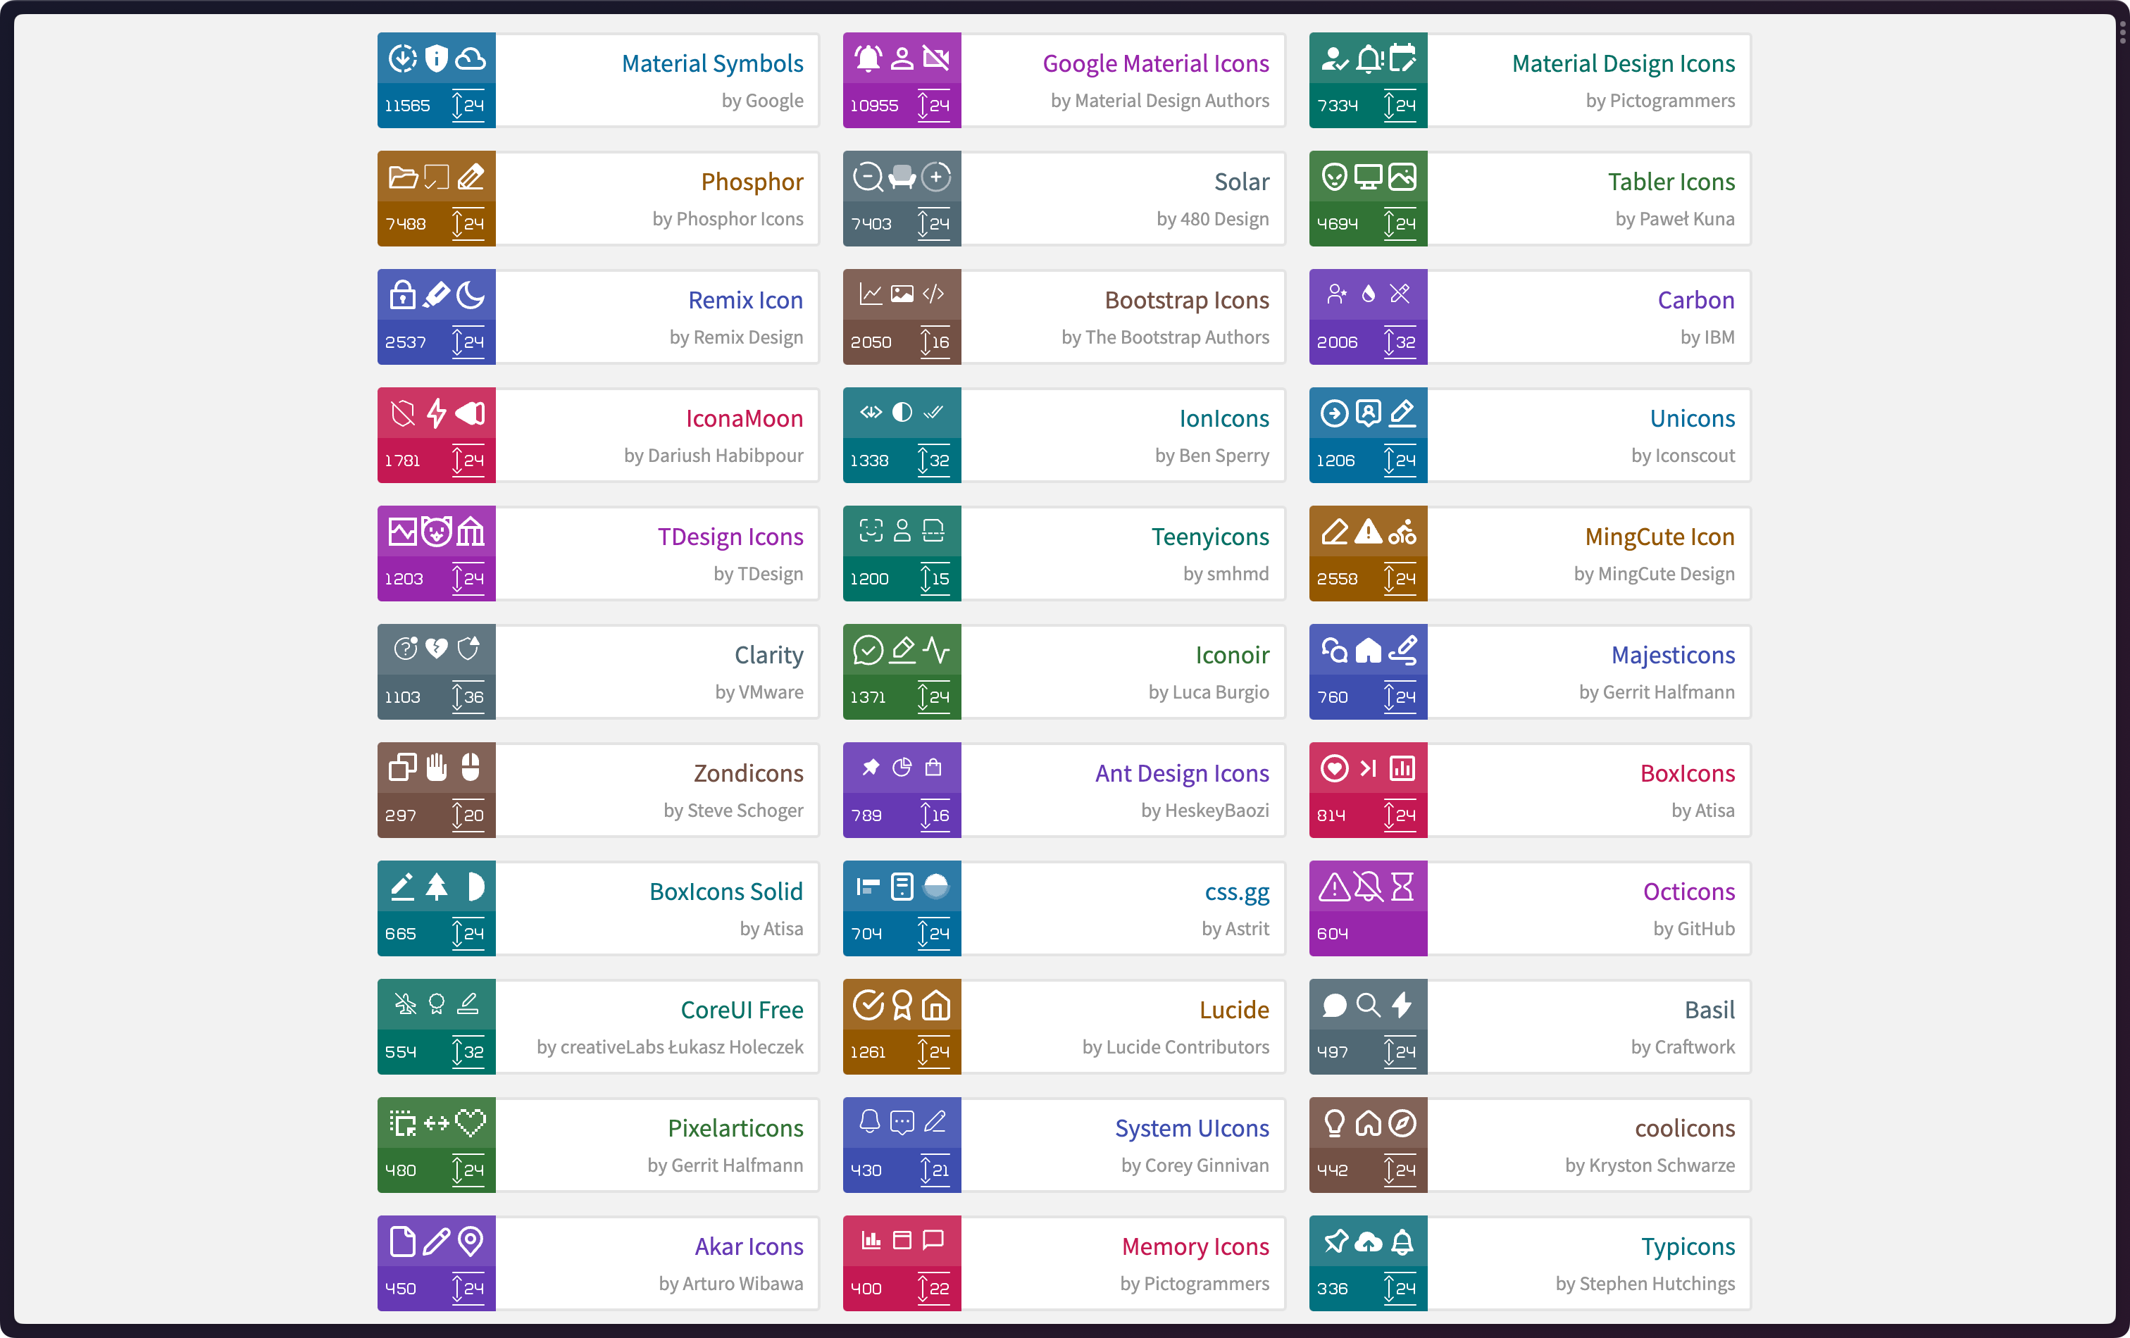The height and width of the screenshot is (1338, 2130).
Task: Click the pie chart icon in Ant Design Icons
Action: click(902, 767)
